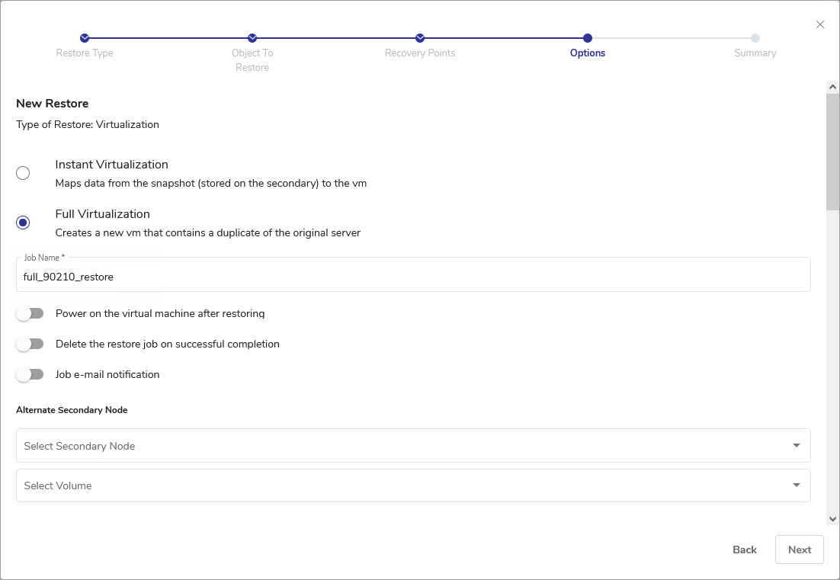The image size is (840, 580).
Task: Close the New Restore dialog
Action: point(820,24)
